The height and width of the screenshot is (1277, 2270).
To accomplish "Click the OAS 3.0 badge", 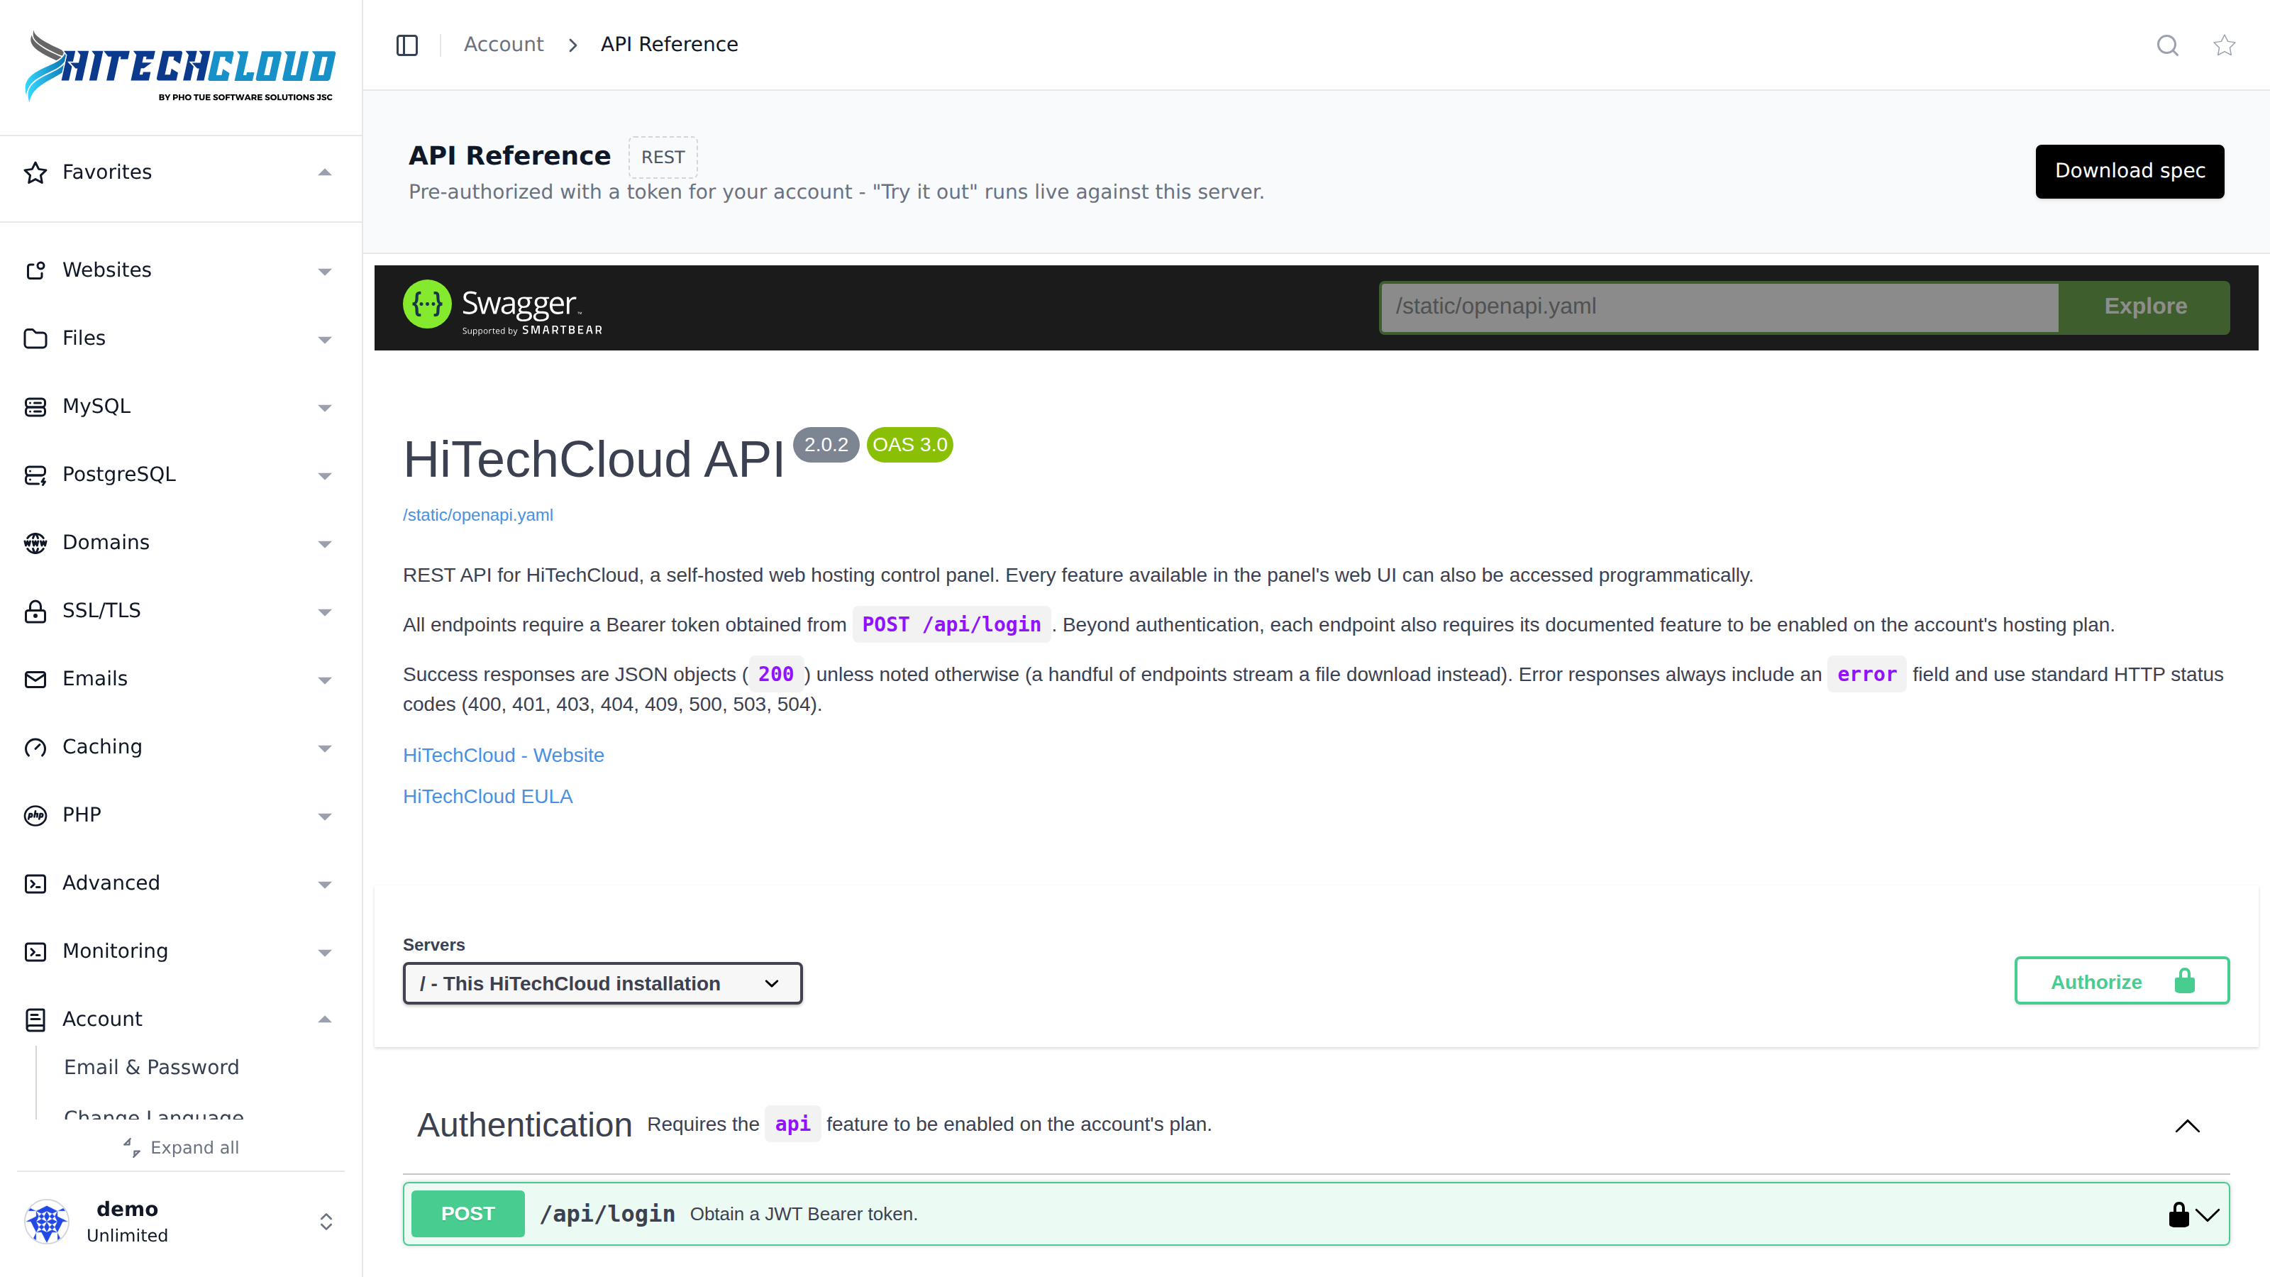I will pos(909,445).
